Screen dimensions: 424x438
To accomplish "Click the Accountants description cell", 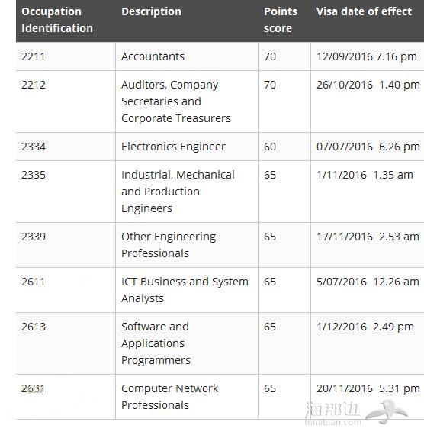I will click(187, 56).
